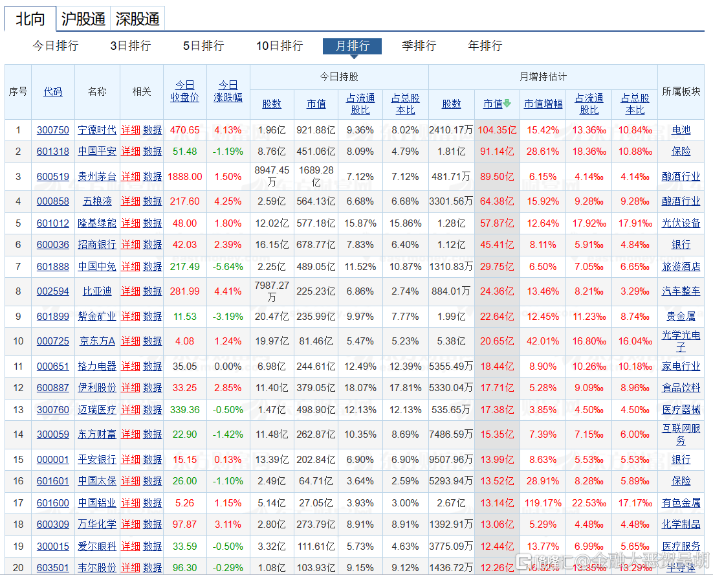Open the 旅游酒店 sector link
This screenshot has width=713, height=575.
(x=681, y=267)
